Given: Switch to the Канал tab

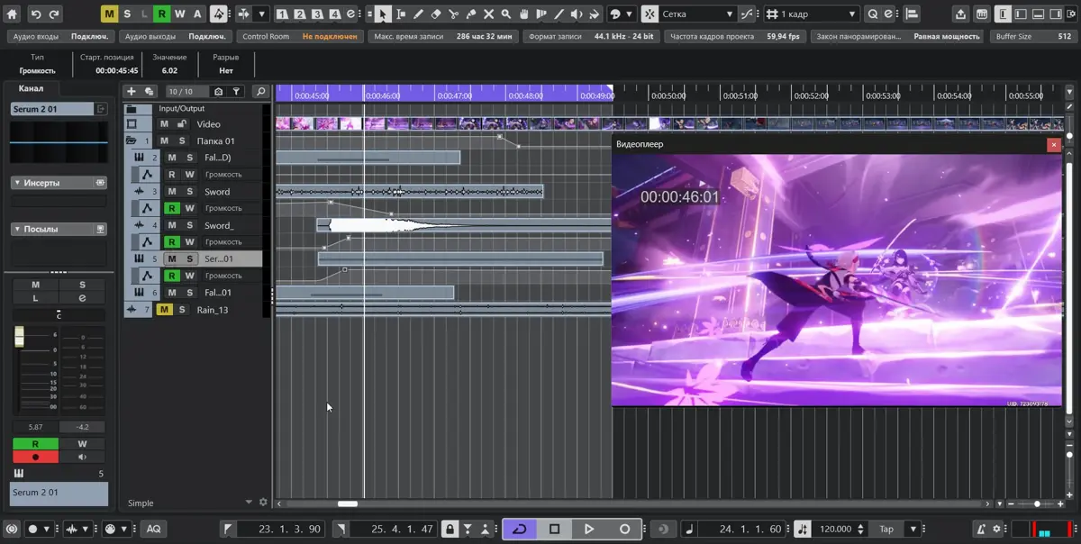Looking at the screenshot, I should click(x=32, y=88).
